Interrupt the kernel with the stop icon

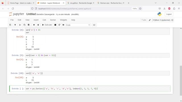point(55,25)
